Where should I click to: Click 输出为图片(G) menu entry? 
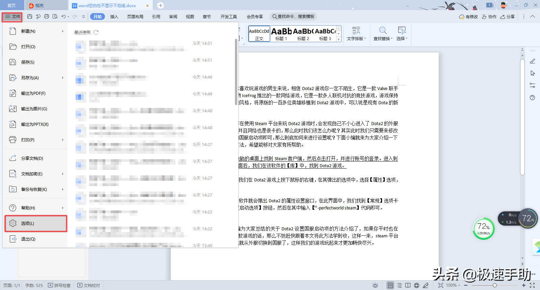click(x=36, y=109)
